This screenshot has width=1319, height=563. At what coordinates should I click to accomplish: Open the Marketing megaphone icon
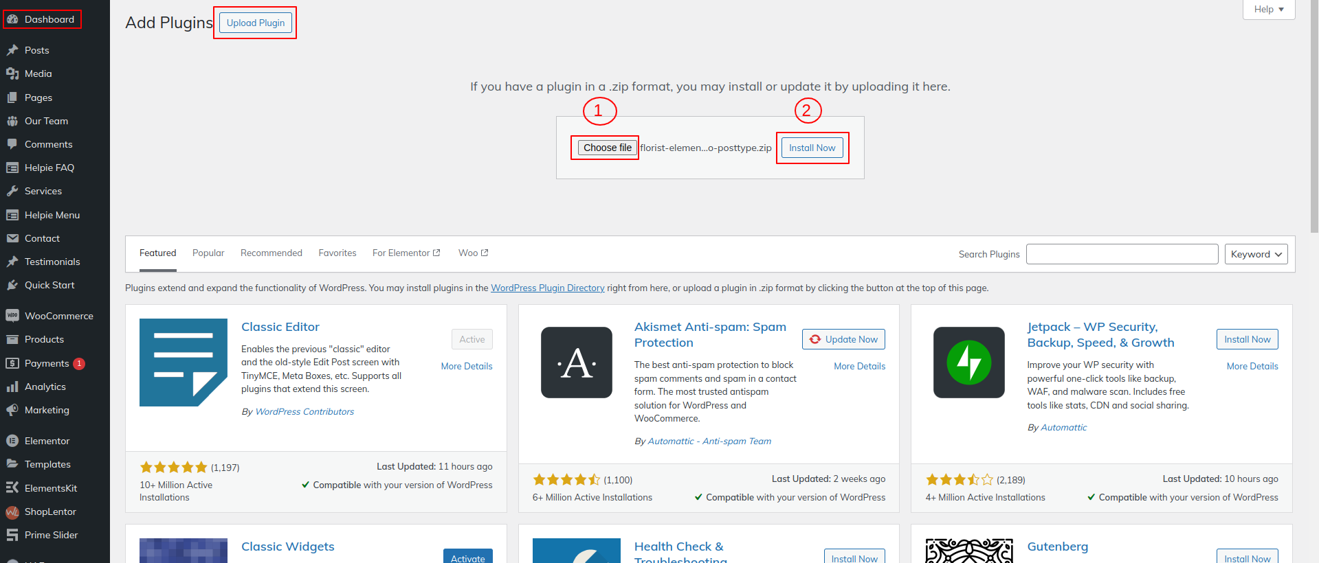pyautogui.click(x=12, y=410)
